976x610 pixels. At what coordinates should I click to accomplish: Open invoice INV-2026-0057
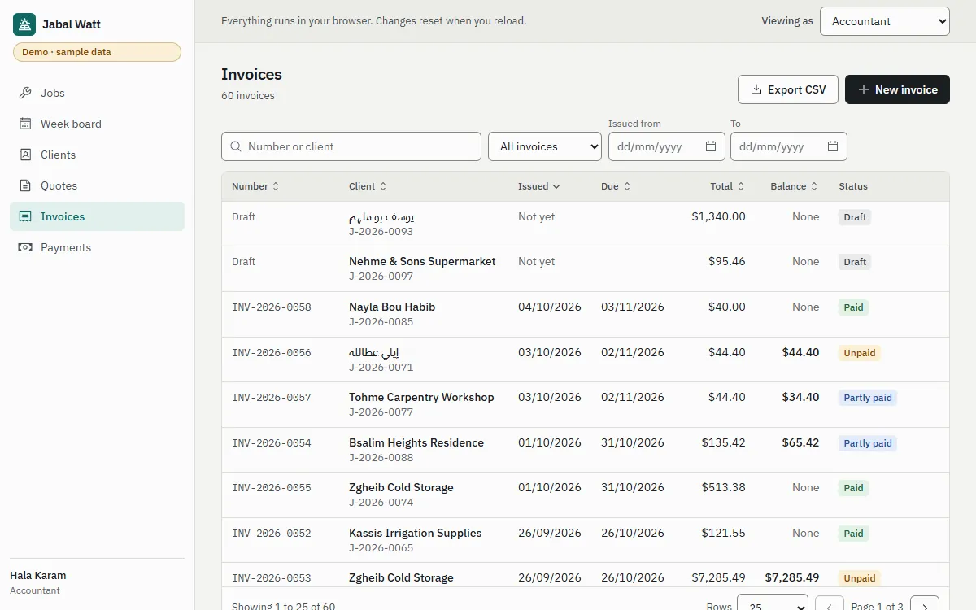pyautogui.click(x=272, y=398)
